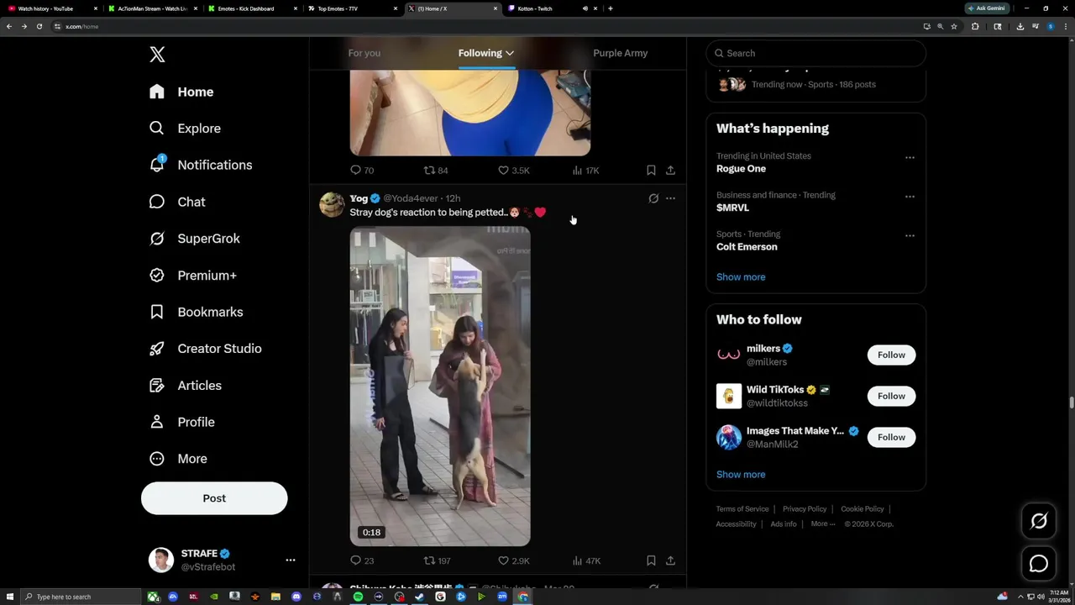Open Chat in the sidebar
Screen dimensions: 1075x605
[x=177, y=202]
